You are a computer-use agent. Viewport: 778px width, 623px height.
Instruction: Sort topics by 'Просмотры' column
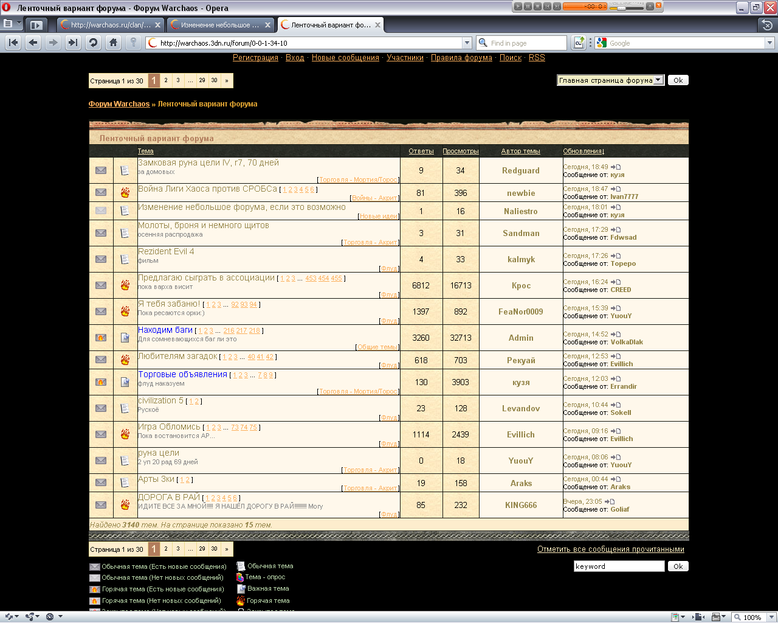coord(461,151)
